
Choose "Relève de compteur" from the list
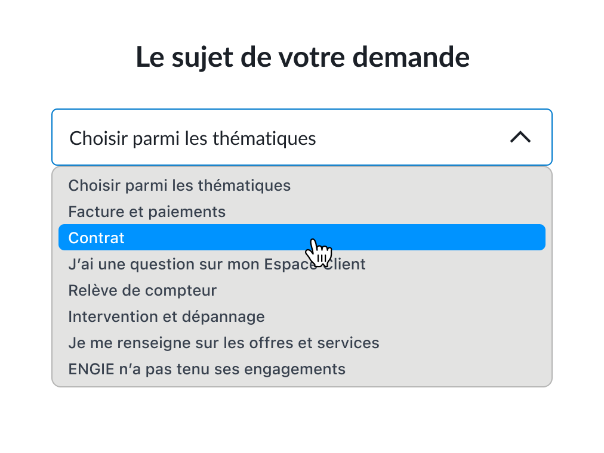point(142,290)
